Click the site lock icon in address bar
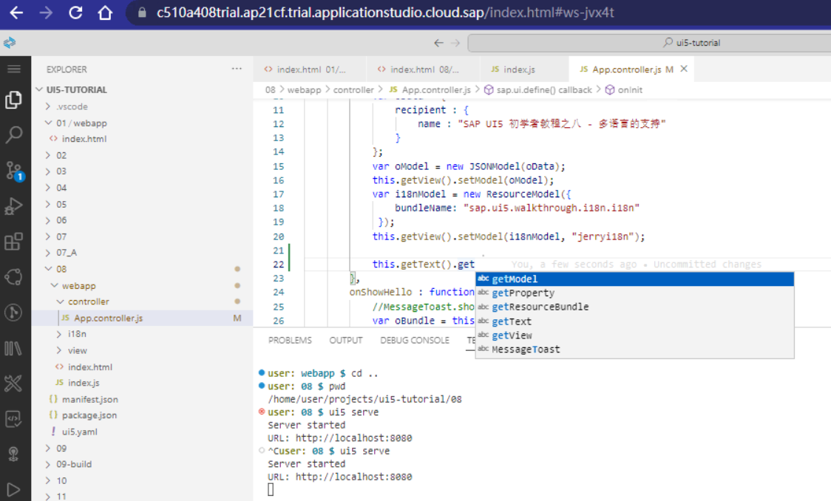Image resolution: width=831 pixels, height=501 pixels. coord(141,13)
